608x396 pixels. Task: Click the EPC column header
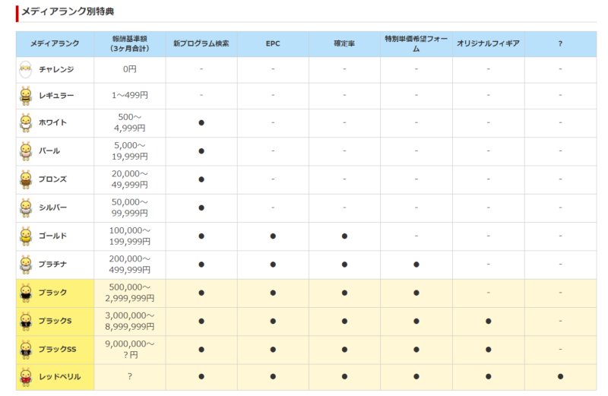(273, 43)
